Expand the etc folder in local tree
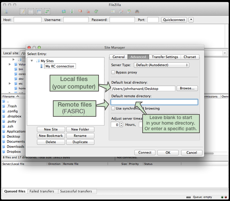Image resolution: width=230 pixels, height=201 pixels. point(10,84)
